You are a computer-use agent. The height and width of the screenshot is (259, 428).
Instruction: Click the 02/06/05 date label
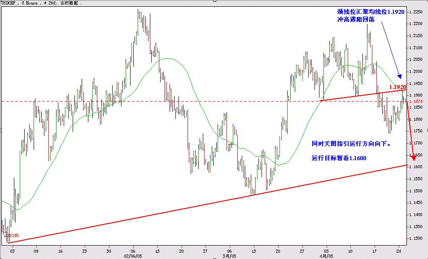132,256
